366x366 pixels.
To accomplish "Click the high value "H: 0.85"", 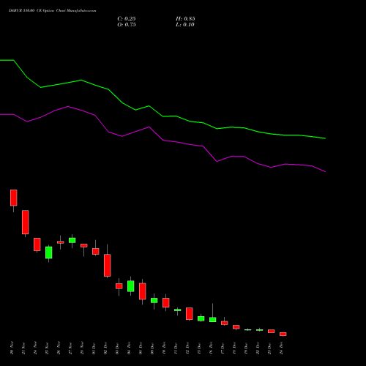I will pos(185,19).
